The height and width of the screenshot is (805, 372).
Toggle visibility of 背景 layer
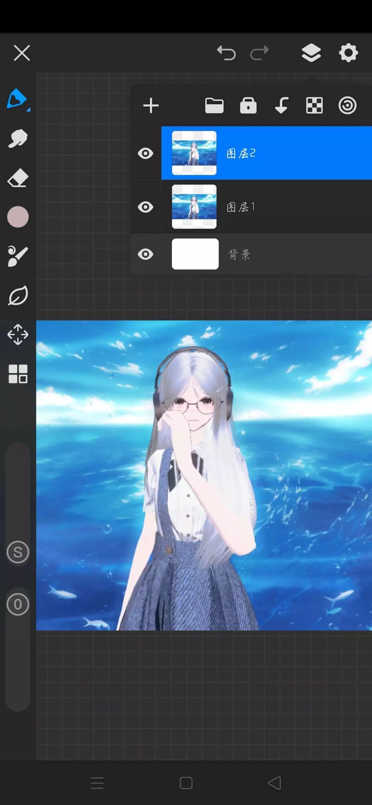pos(145,254)
